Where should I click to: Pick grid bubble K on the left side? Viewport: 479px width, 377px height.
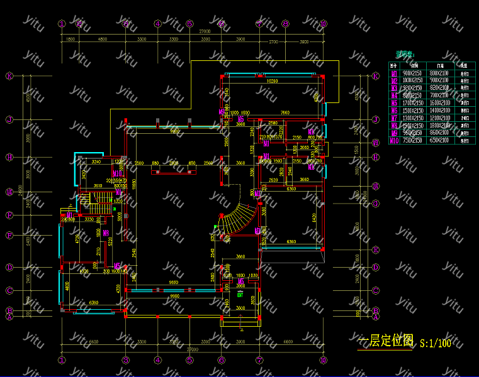coord(9,77)
